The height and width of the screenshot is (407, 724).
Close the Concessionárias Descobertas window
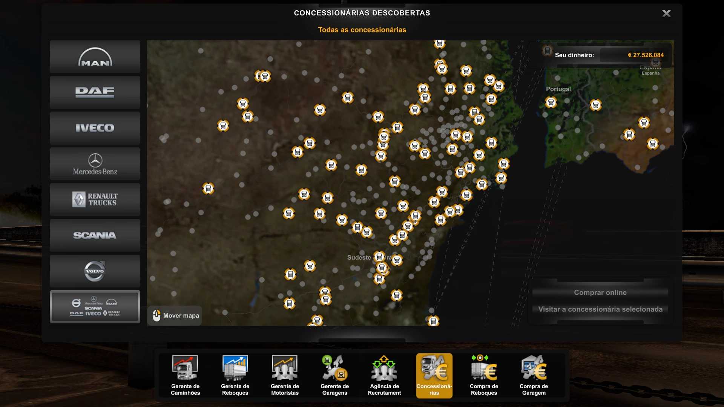pyautogui.click(x=666, y=14)
